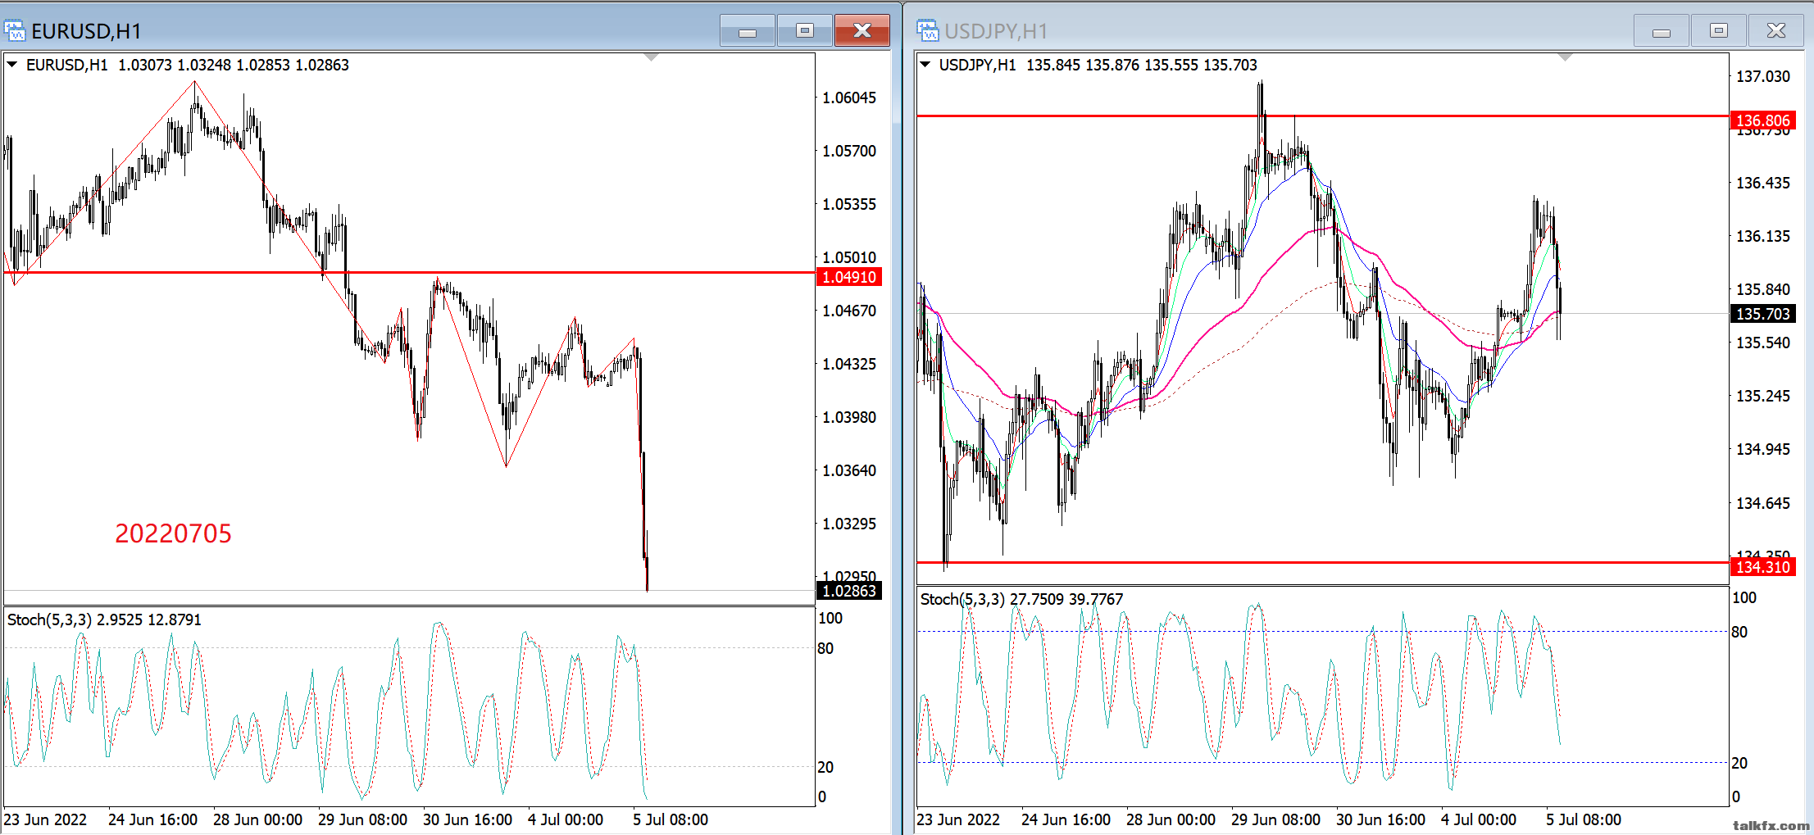Click the EURUSD,H1 chart window icon
Screen dimensions: 1814x835
pyautogui.click(x=15, y=31)
